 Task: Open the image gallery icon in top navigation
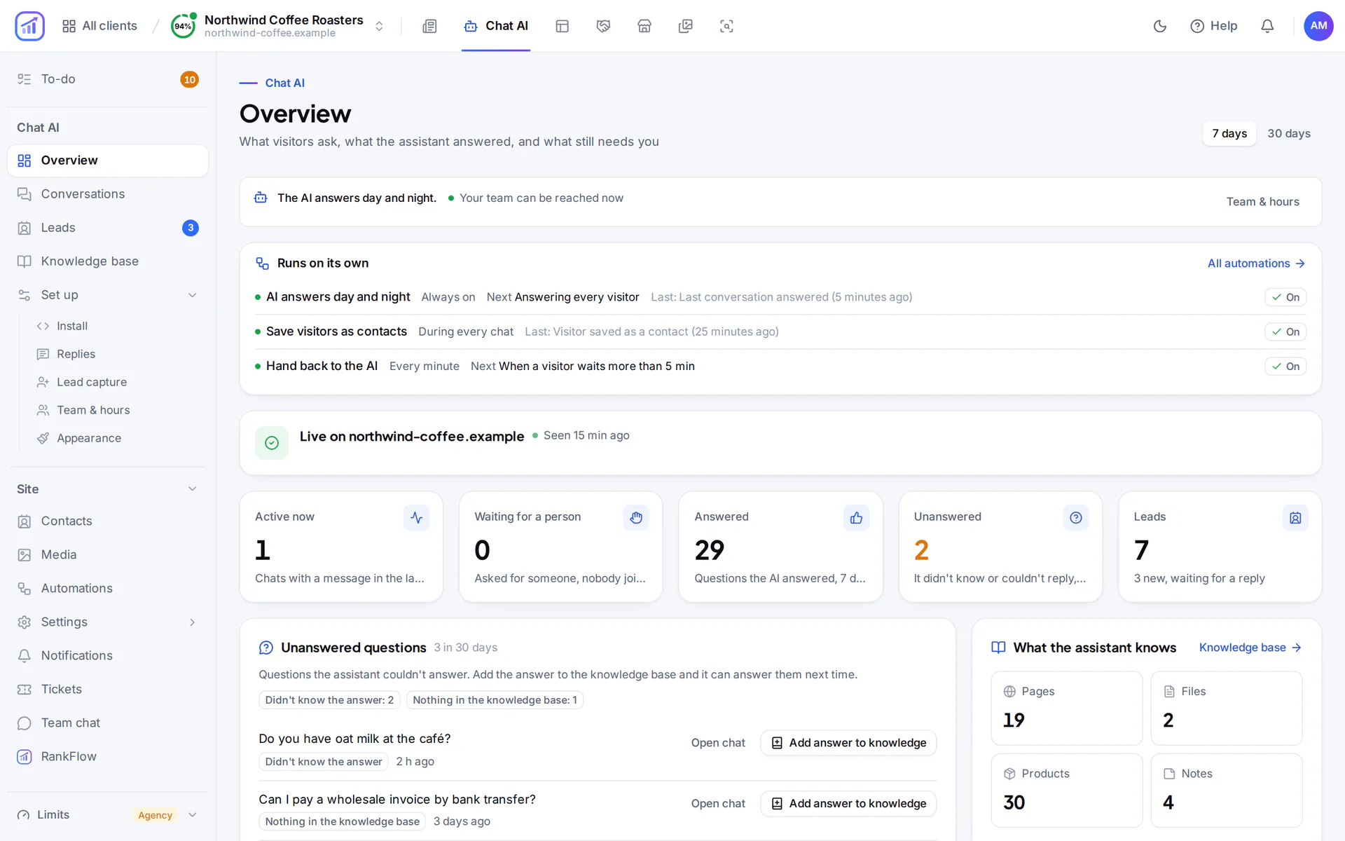click(686, 26)
